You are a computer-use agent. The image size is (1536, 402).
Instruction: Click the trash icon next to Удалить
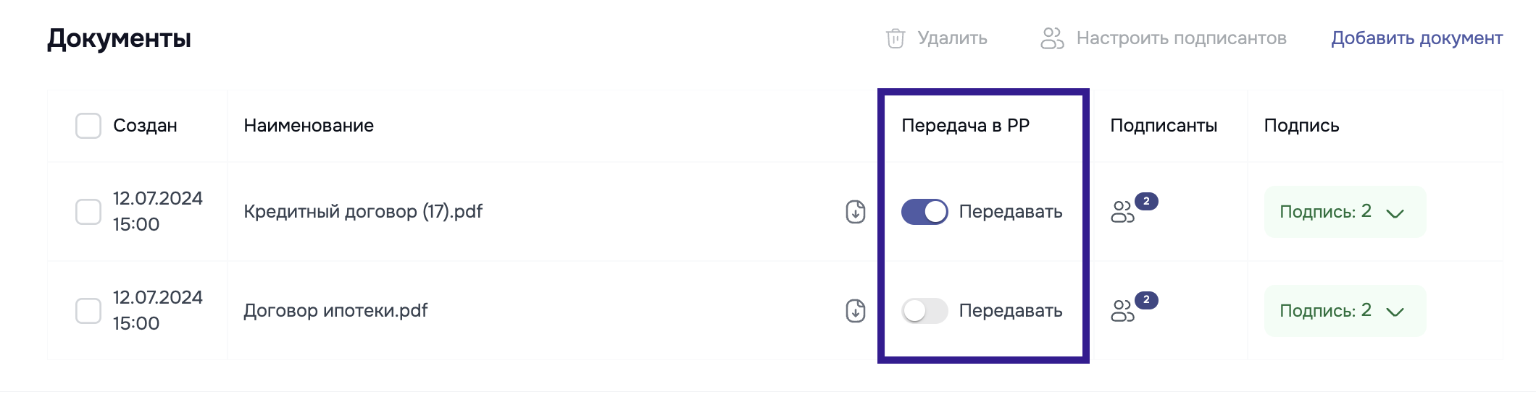[x=896, y=38]
